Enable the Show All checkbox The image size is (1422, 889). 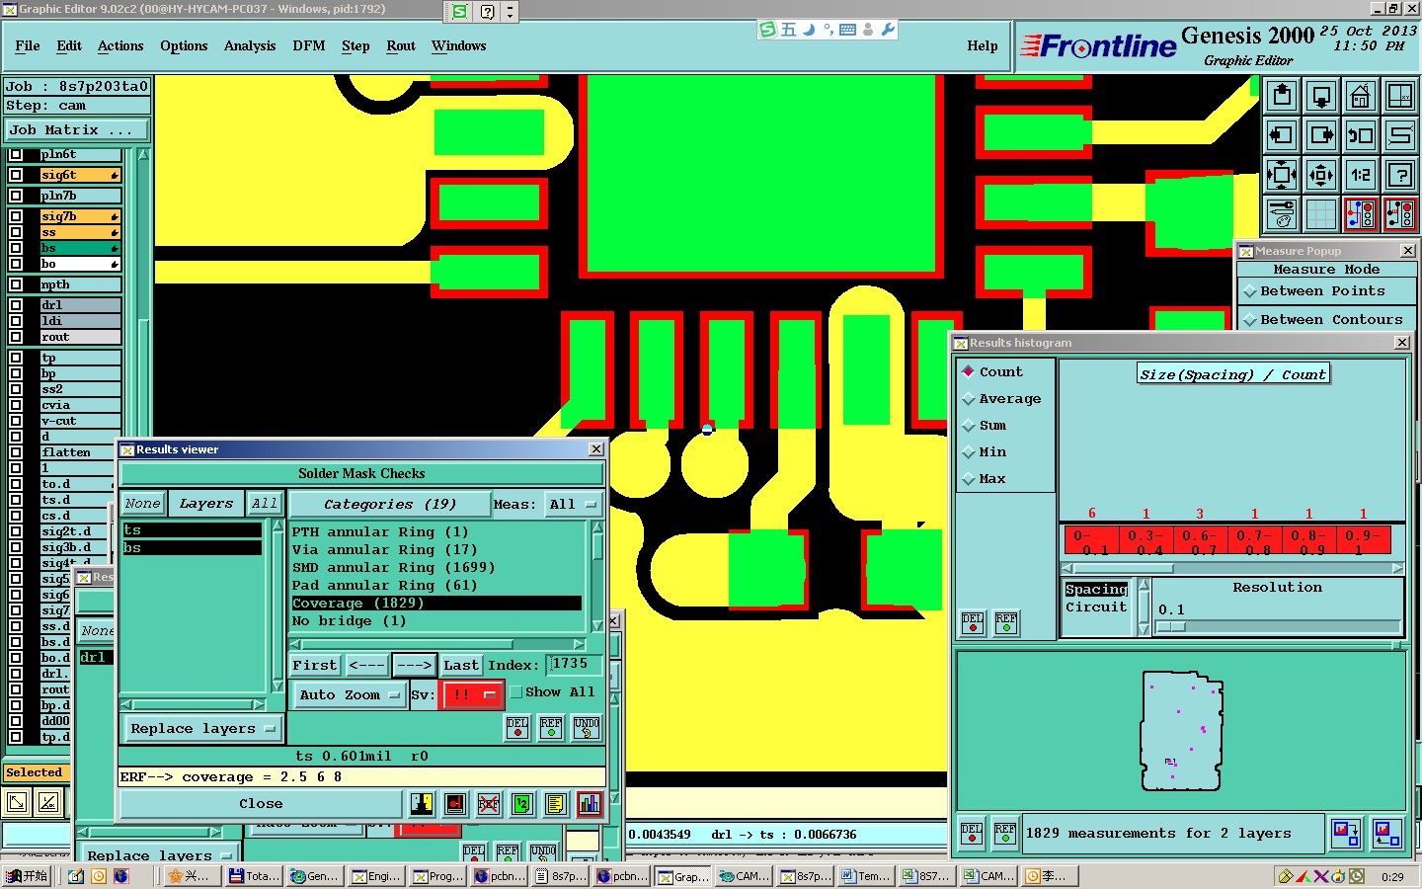click(516, 692)
